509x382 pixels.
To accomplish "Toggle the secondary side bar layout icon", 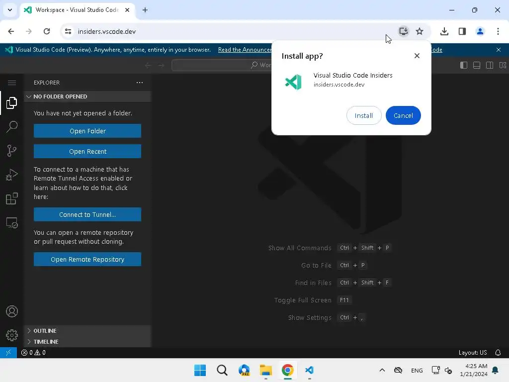I will [490, 65].
